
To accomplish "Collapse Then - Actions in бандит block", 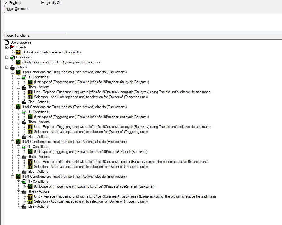I will point(19,87).
